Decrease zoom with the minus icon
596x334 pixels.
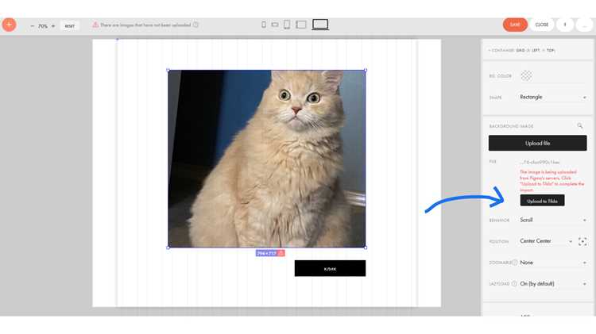[33, 26]
